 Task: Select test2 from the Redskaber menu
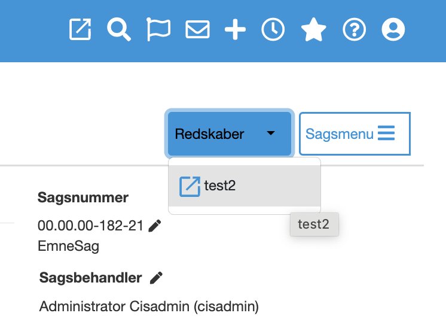(x=220, y=186)
